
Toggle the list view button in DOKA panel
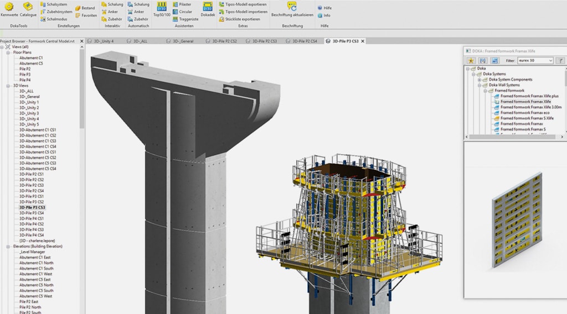tap(494, 60)
